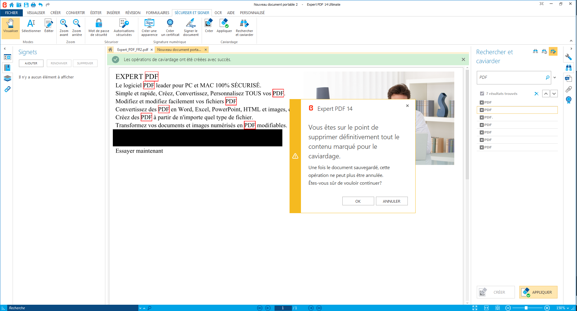Open the page thumbnails sidebar icon

(x=8, y=57)
